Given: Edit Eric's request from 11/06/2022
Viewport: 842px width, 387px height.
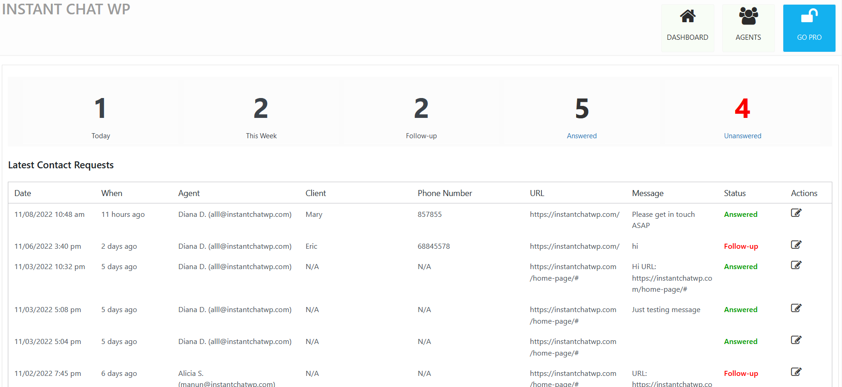Looking at the screenshot, I should (x=796, y=245).
